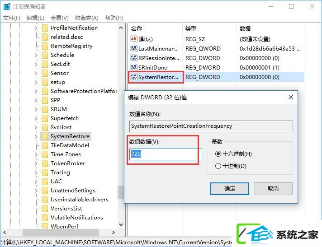Click the Registry Editor app icon in title bar
This screenshot has height=247, width=322.
(x=7, y=7)
